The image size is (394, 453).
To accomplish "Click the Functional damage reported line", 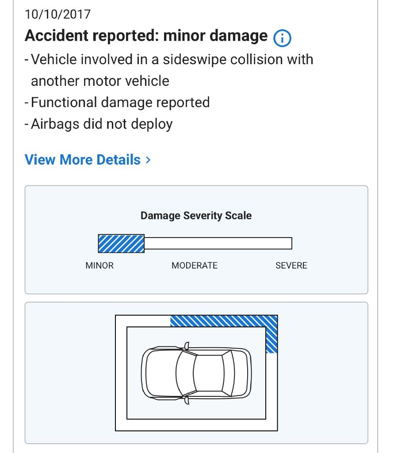I will tap(120, 103).
